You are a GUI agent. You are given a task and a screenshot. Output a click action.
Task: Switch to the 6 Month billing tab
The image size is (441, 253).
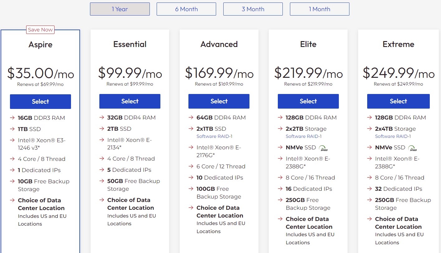186,9
